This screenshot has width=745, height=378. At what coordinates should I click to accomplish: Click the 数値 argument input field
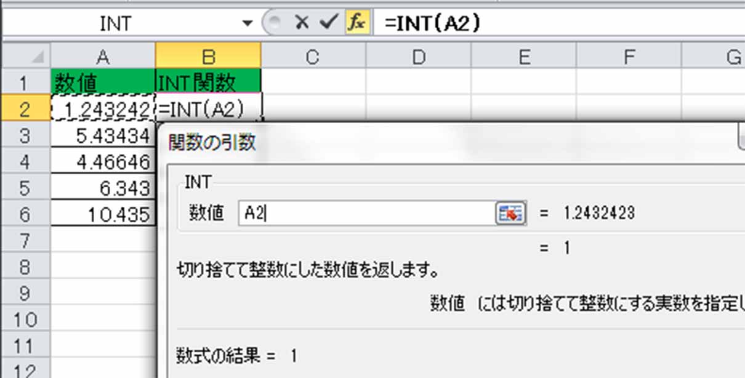(367, 213)
